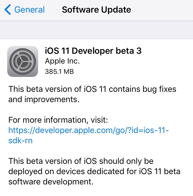Tap 'deployed on devices dedicated' text line

66,171
